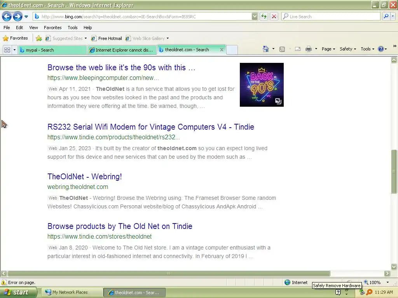Click the Internet zone globe icon

(x=287, y=282)
